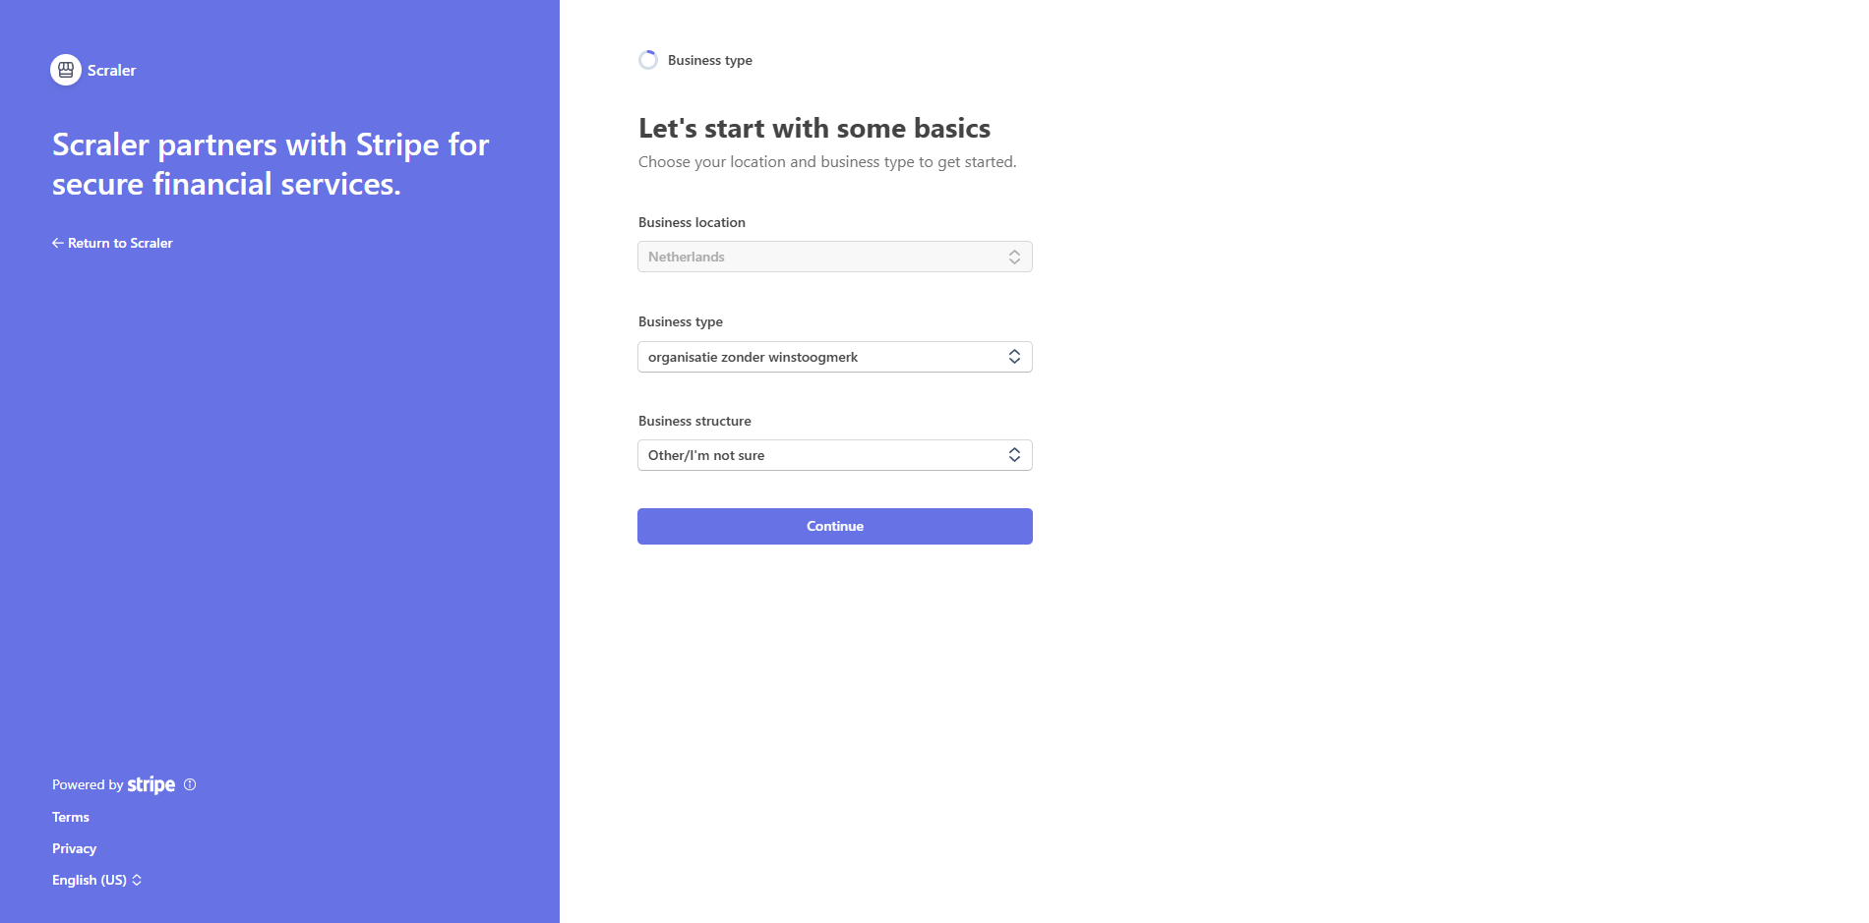Viewport: 1869px width, 923px height.
Task: Open the Privacy link
Action: click(74, 848)
